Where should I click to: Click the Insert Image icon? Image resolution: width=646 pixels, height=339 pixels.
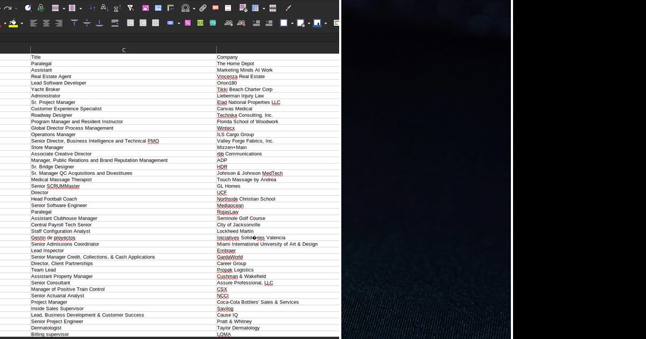point(146,8)
